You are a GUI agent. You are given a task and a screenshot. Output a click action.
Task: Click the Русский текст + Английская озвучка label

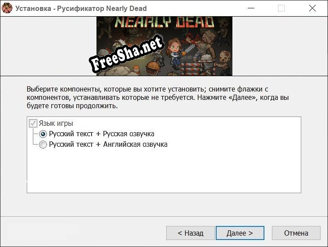[108, 144]
